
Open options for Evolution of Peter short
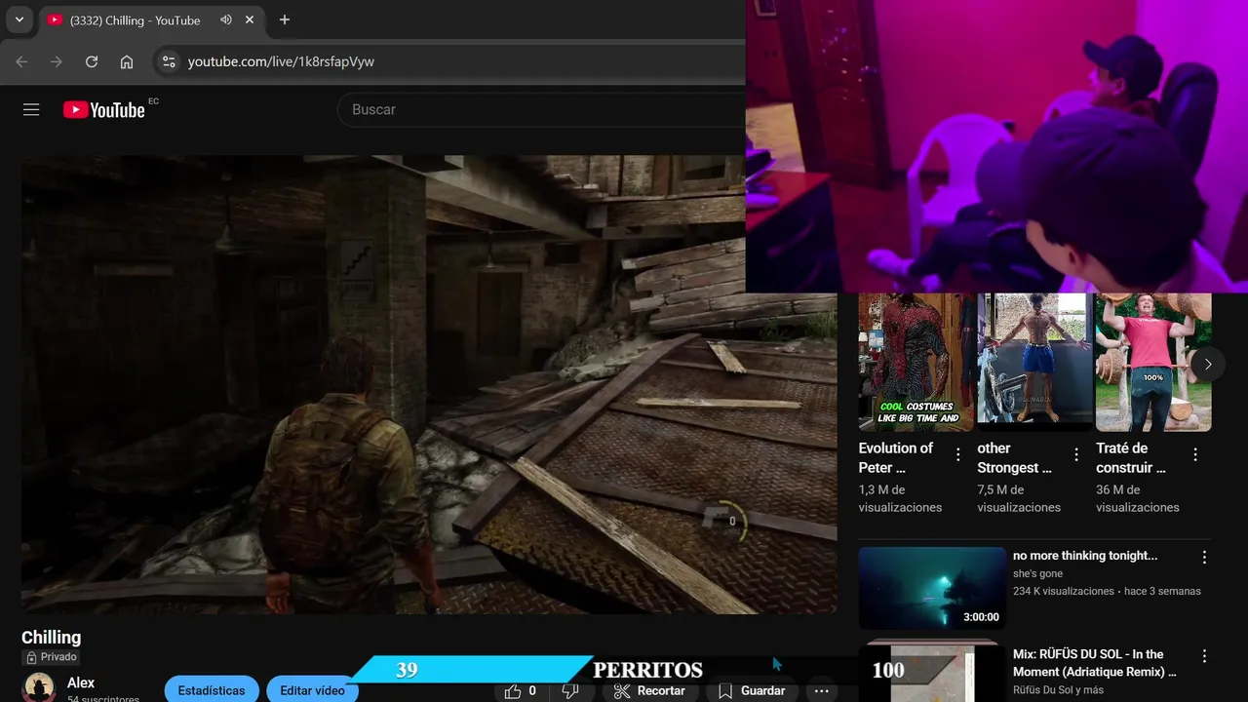coord(958,454)
